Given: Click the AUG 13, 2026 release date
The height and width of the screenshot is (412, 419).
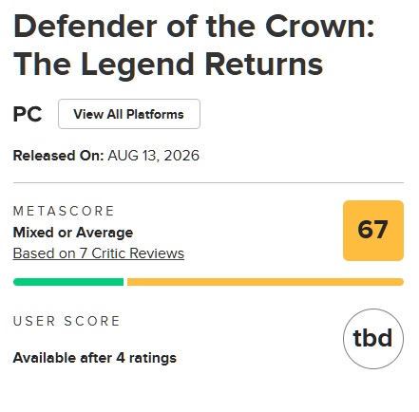Looking at the screenshot, I should [154, 156].
